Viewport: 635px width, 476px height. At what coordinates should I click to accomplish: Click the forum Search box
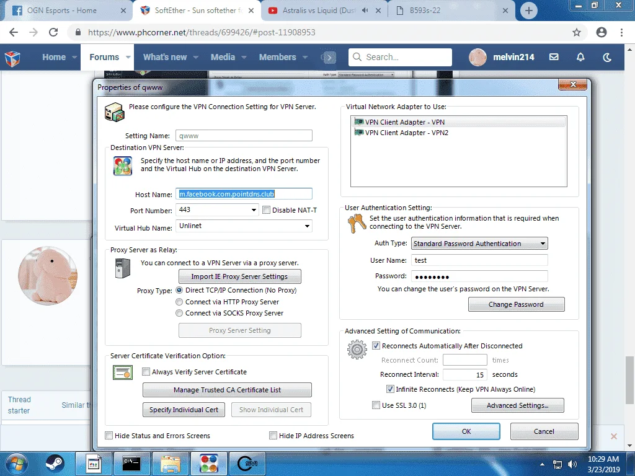pyautogui.click(x=400, y=57)
